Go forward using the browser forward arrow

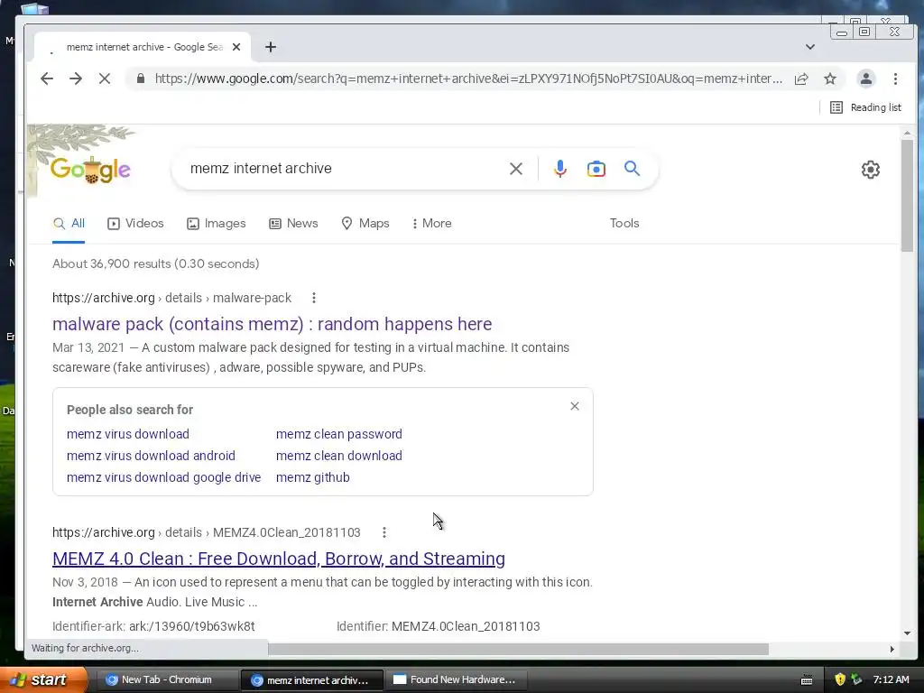tap(76, 79)
